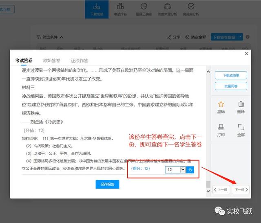Click the ——刘金质《冷战史》 citation text
This screenshot has width=261, height=223.
coord(42,122)
